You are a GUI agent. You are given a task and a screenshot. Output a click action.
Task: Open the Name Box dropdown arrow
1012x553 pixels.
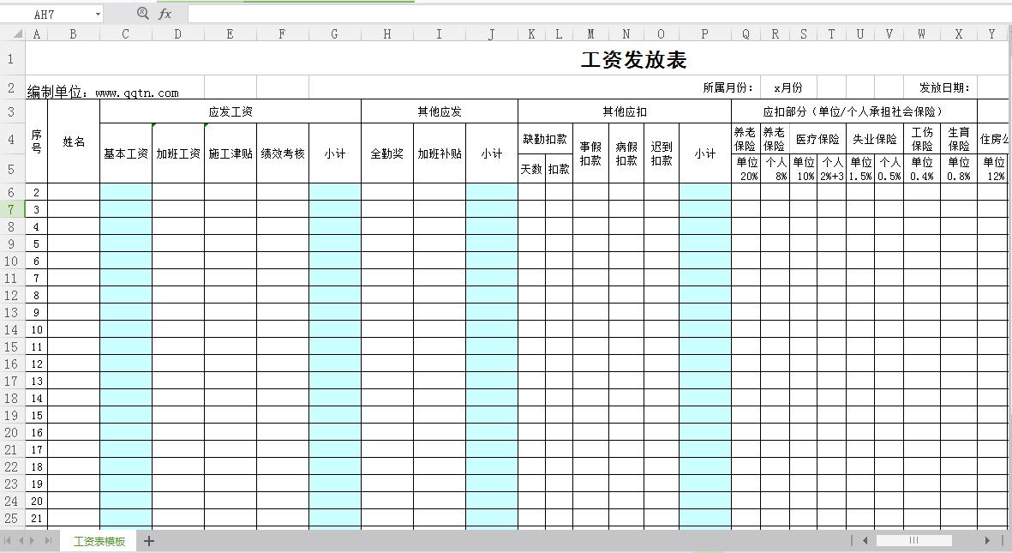pos(98,15)
